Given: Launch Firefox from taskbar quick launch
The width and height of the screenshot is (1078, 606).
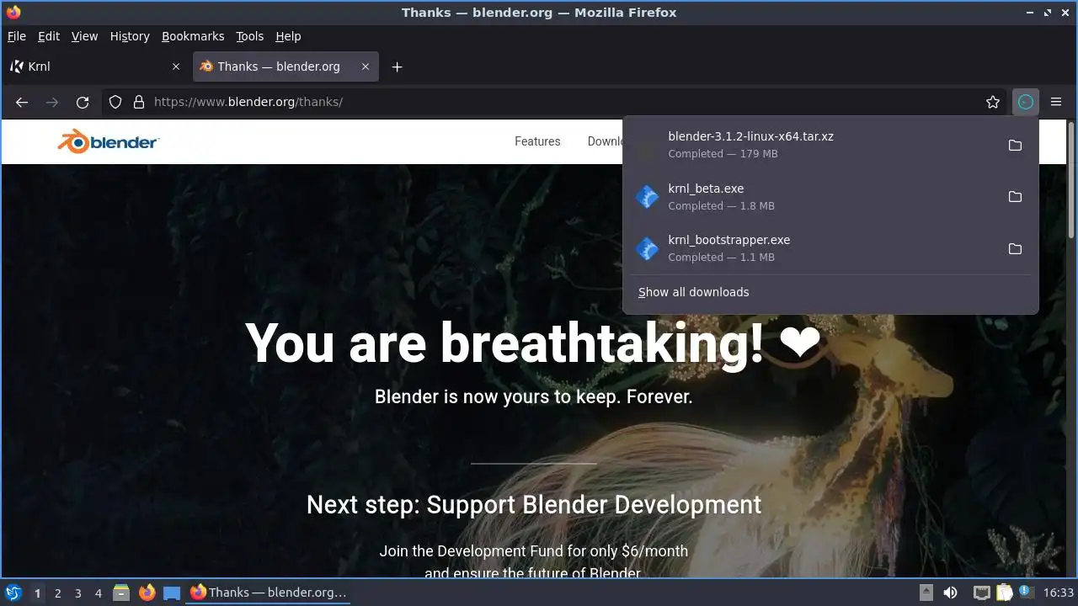Looking at the screenshot, I should click(147, 593).
